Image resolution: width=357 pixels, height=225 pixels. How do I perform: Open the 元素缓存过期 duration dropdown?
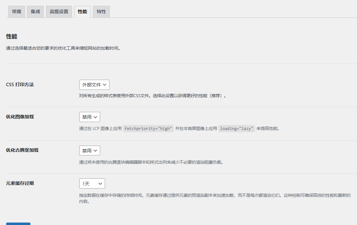click(x=92, y=183)
